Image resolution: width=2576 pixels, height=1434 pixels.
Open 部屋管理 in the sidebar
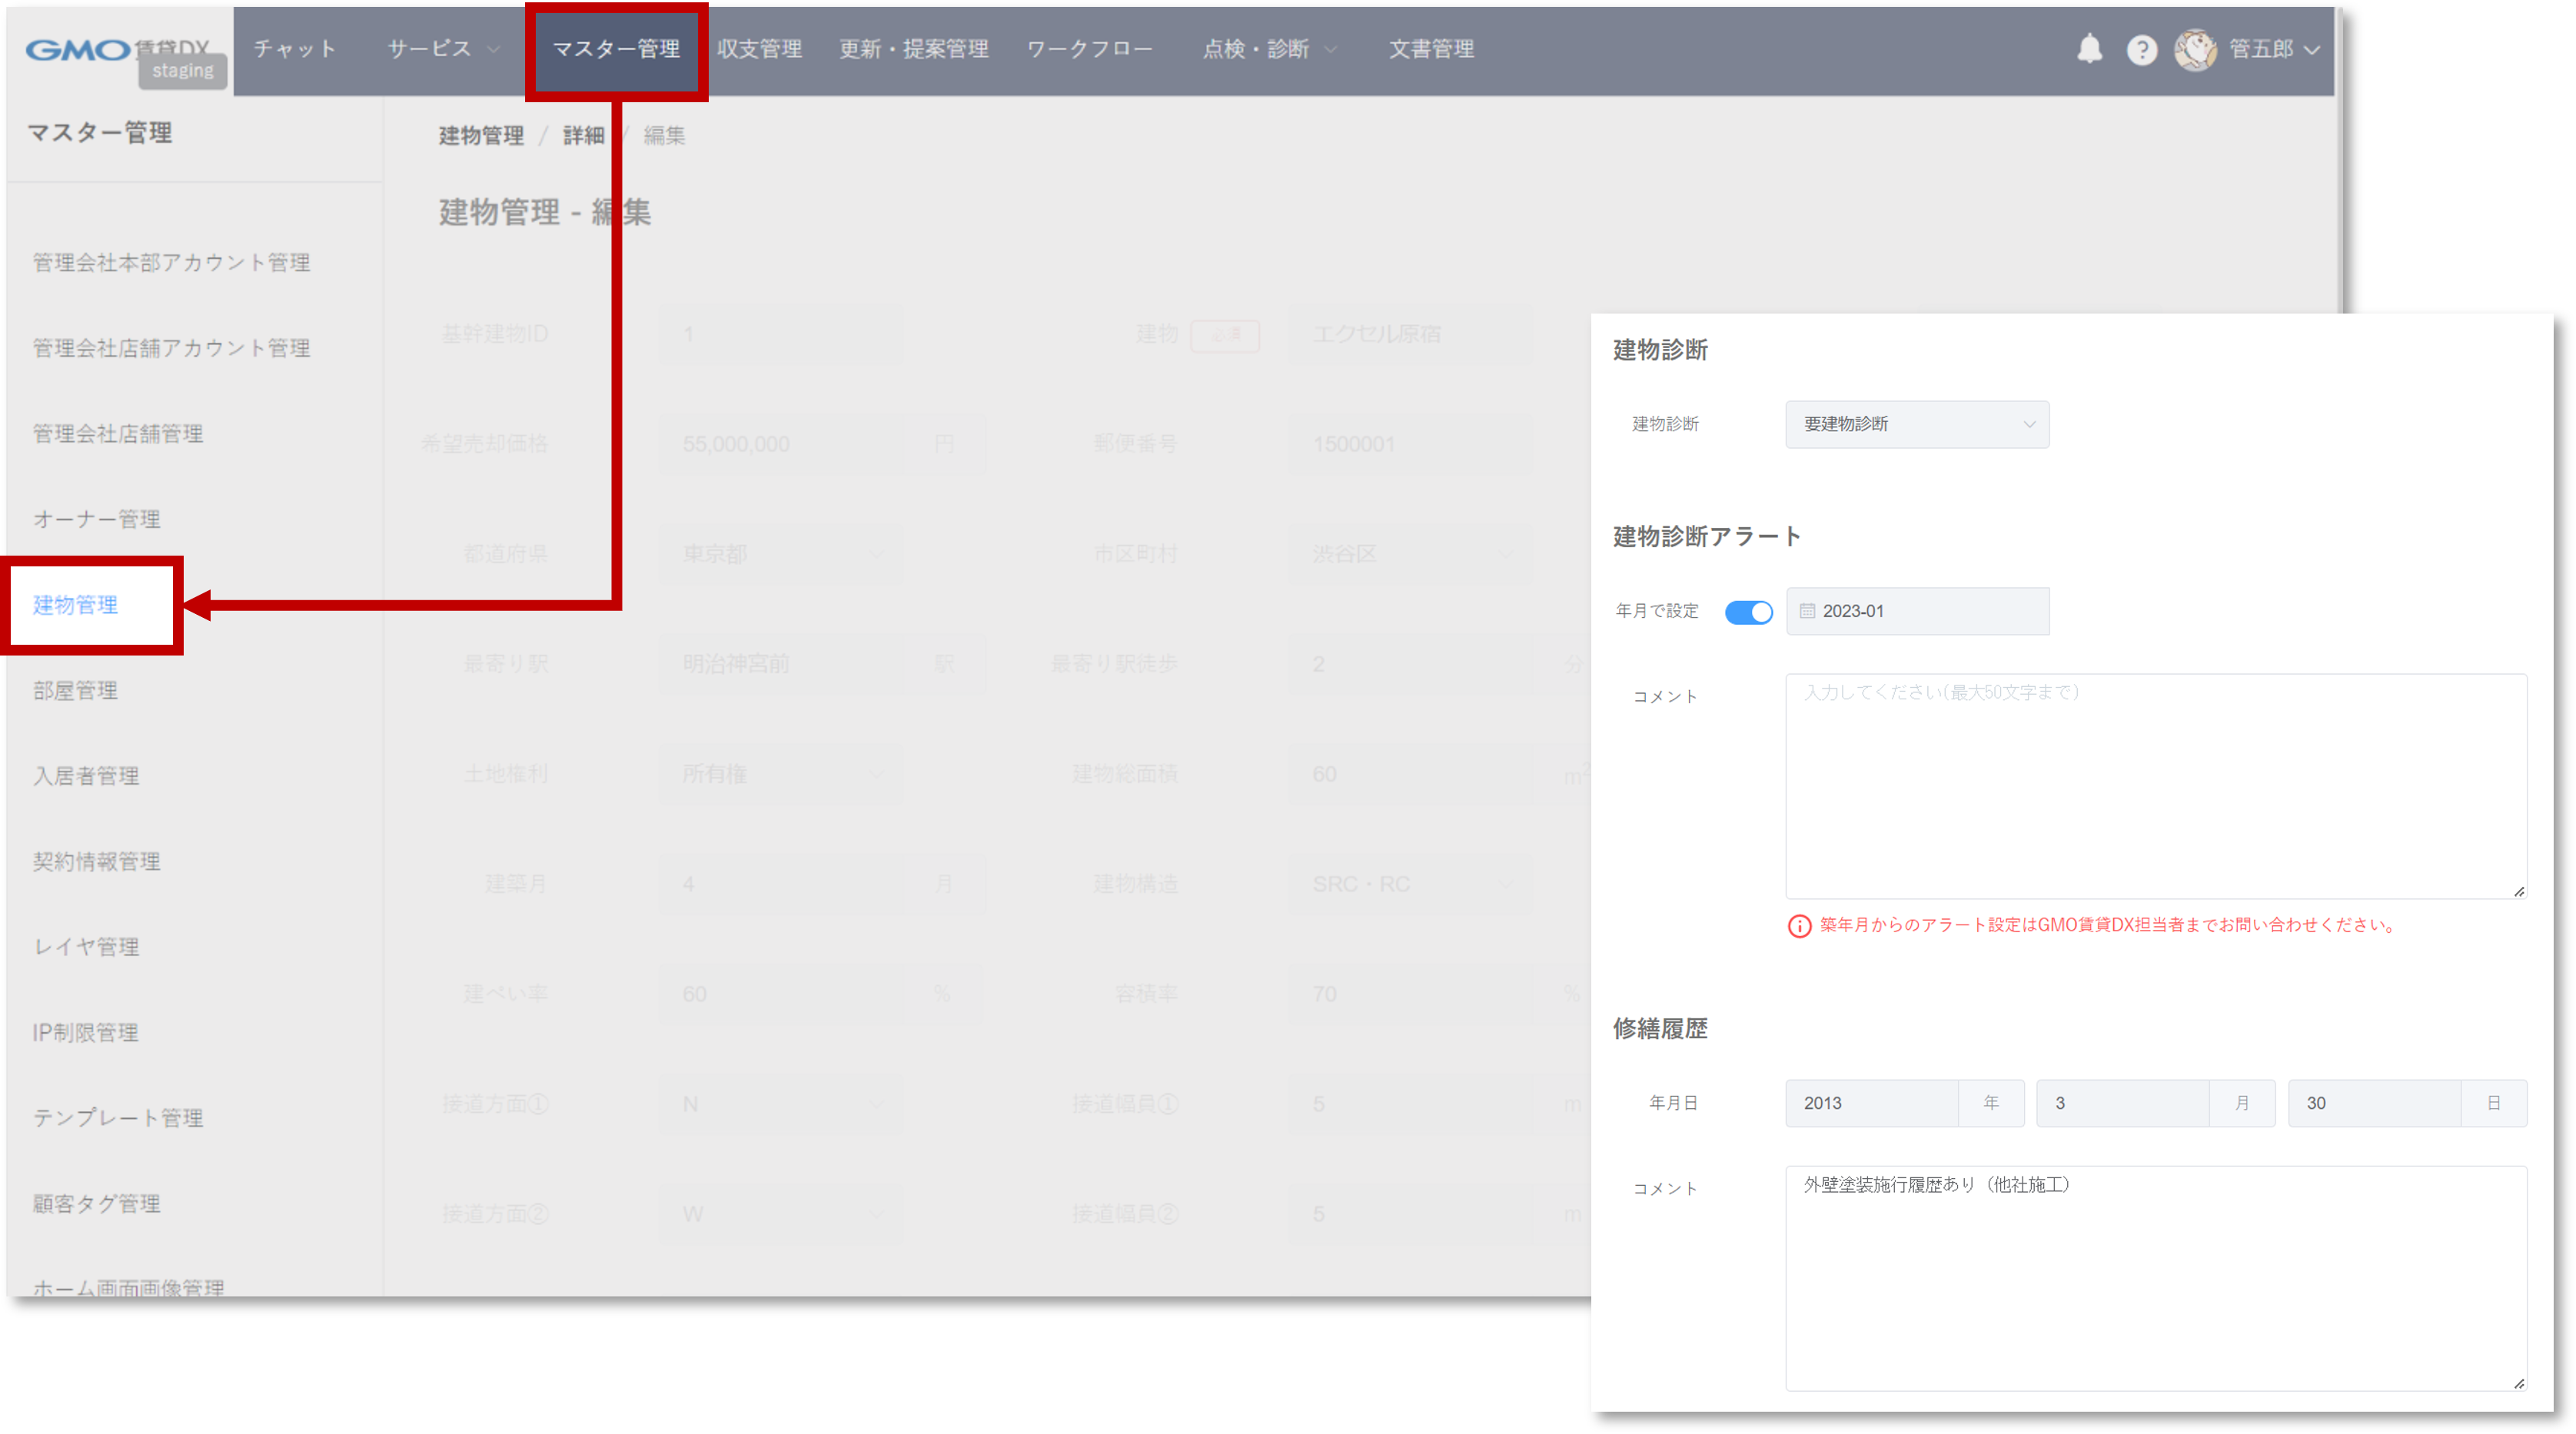(x=76, y=690)
